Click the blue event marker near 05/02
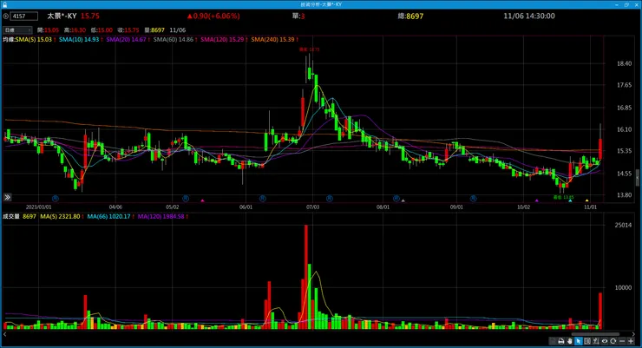 point(186,199)
